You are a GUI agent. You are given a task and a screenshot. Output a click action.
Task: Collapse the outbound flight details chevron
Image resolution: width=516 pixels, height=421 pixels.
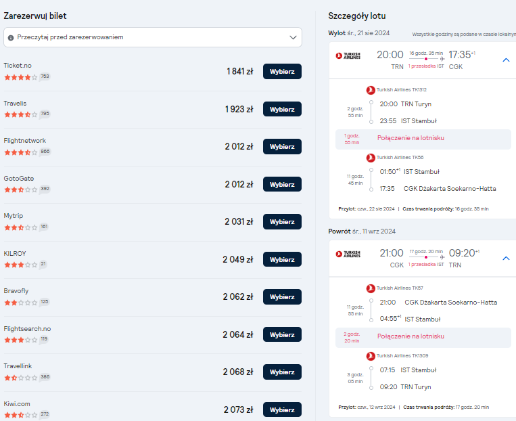pos(506,60)
